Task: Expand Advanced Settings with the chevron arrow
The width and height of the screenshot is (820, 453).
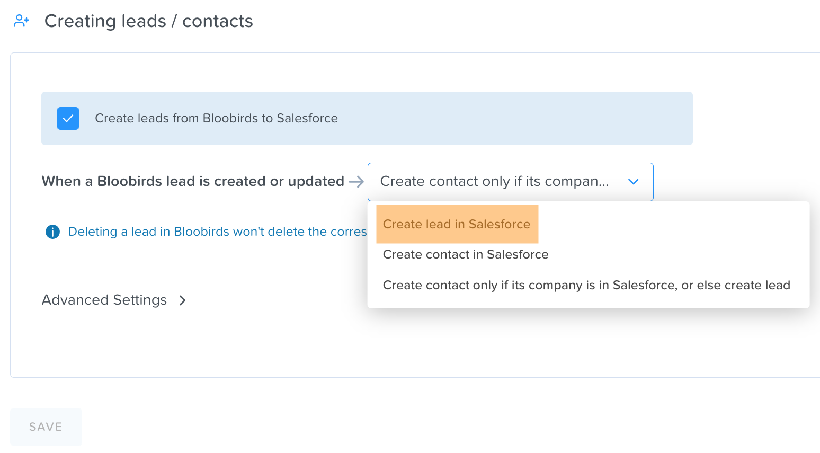Action: [x=182, y=300]
